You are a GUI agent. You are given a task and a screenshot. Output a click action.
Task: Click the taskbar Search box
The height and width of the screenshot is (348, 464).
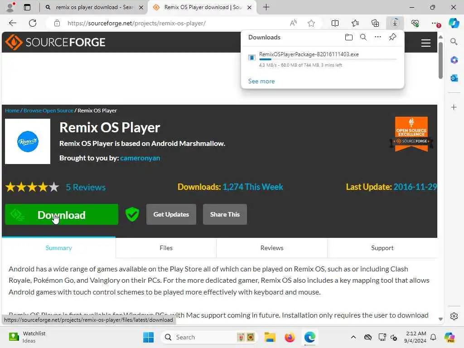pyautogui.click(x=209, y=337)
